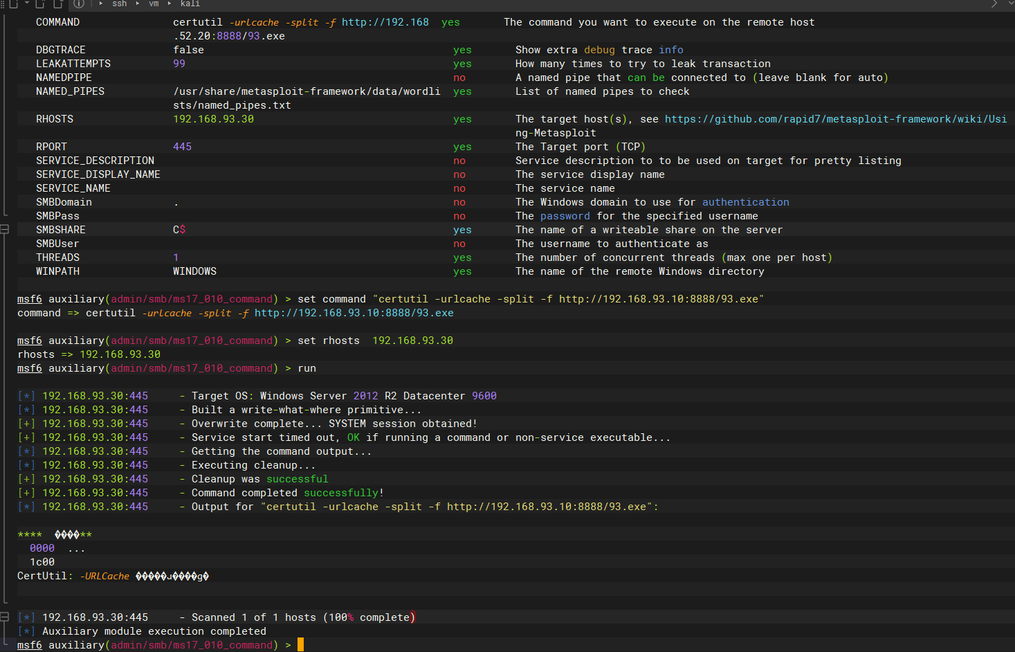Select the 'vm' breadcrumb item
The image size is (1015, 652).
[x=154, y=3]
